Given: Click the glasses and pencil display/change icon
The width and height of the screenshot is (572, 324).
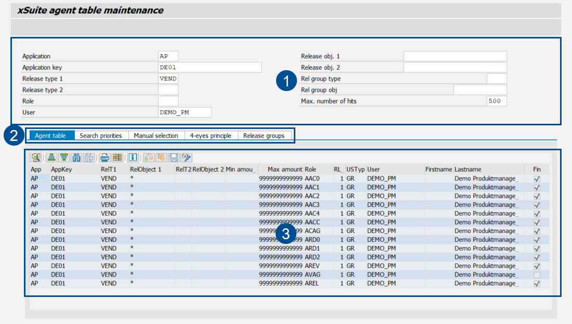Looking at the screenshot, I should 187,157.
